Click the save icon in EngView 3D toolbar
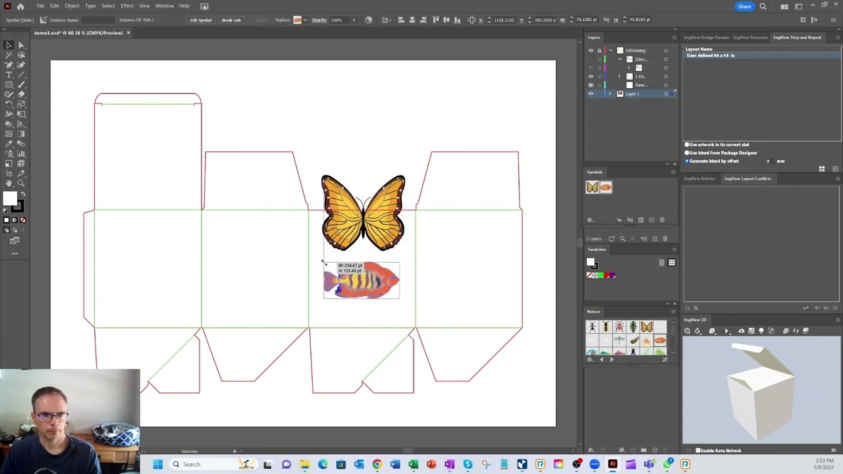The height and width of the screenshot is (474, 843). (x=751, y=331)
